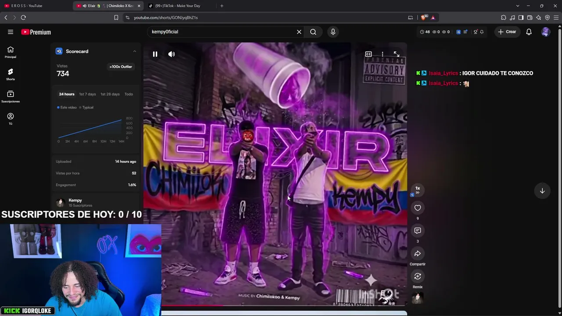Open the Brave VPN shield icon
Viewport: 562px width, 316px height.
point(548,18)
